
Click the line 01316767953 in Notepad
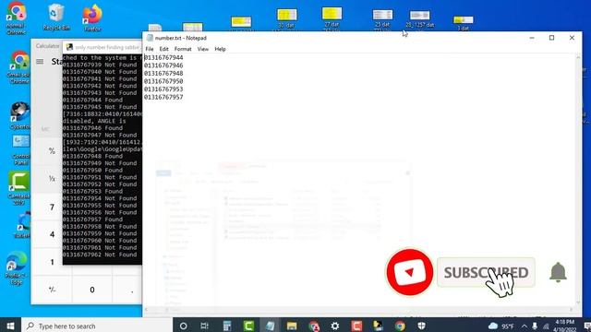coord(163,89)
